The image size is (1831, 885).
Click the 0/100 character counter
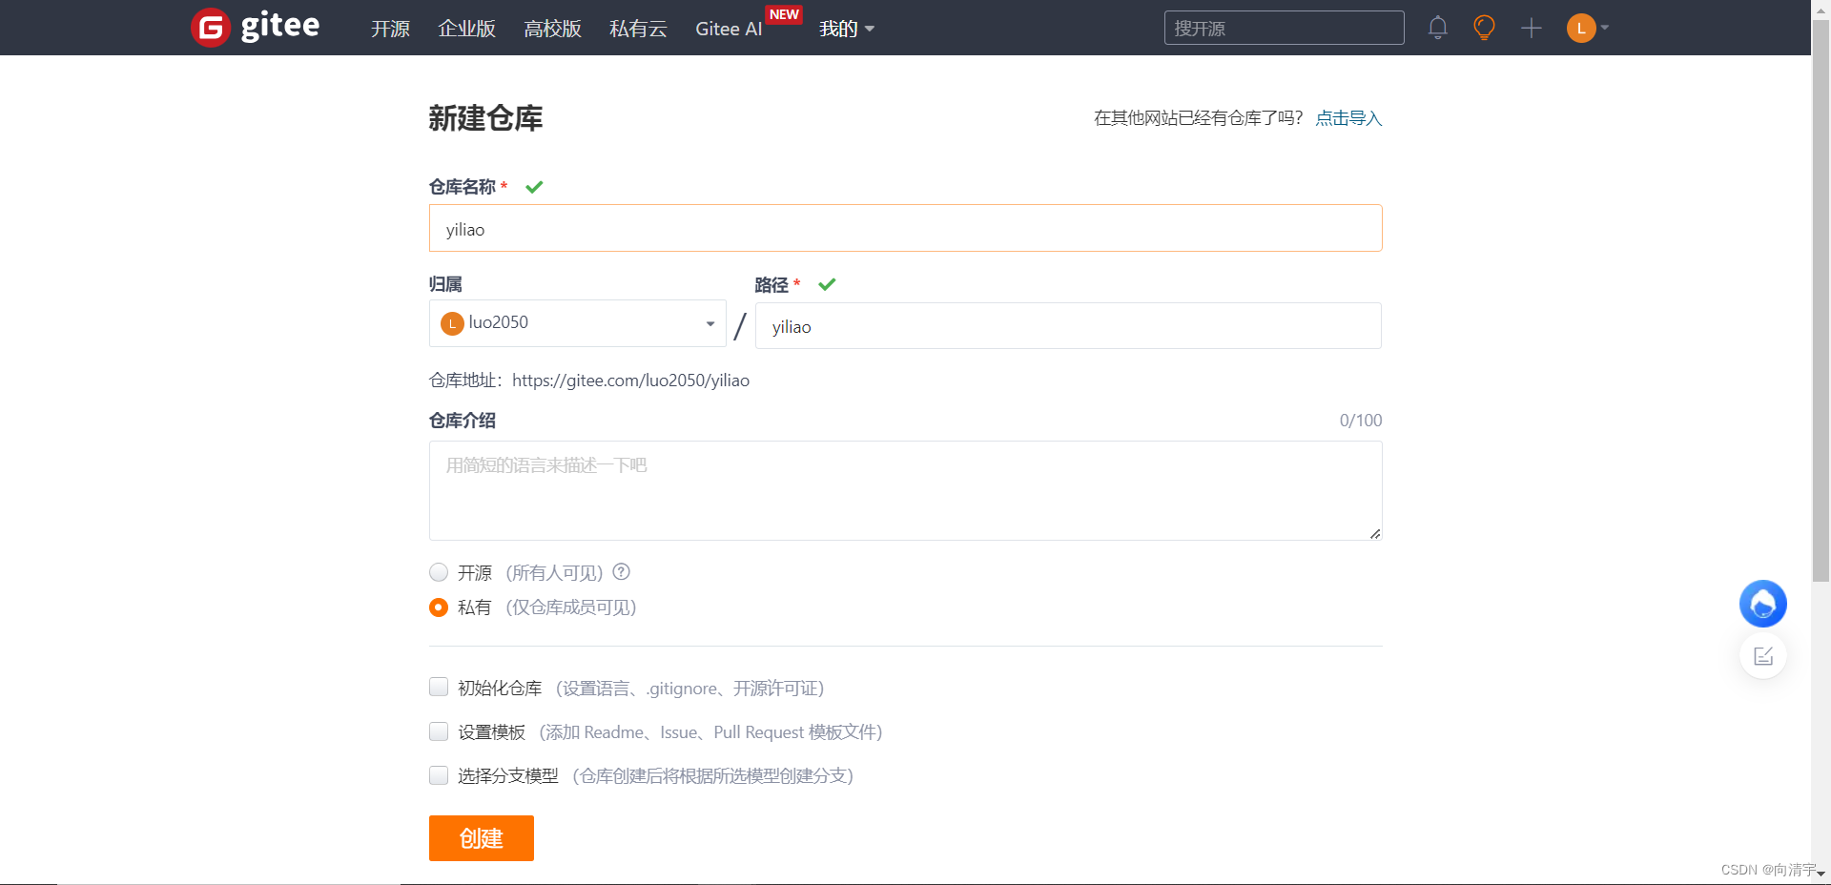1361,421
